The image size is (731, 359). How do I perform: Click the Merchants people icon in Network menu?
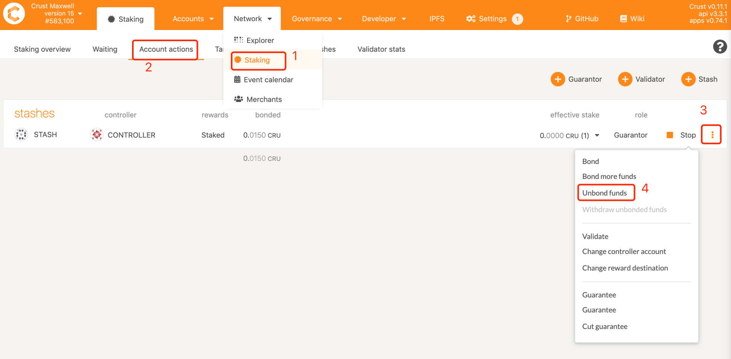(238, 99)
